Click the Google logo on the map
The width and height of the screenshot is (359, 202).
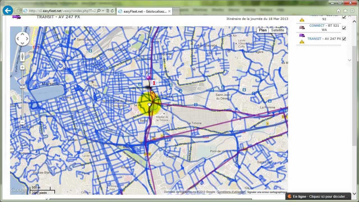[19, 190]
